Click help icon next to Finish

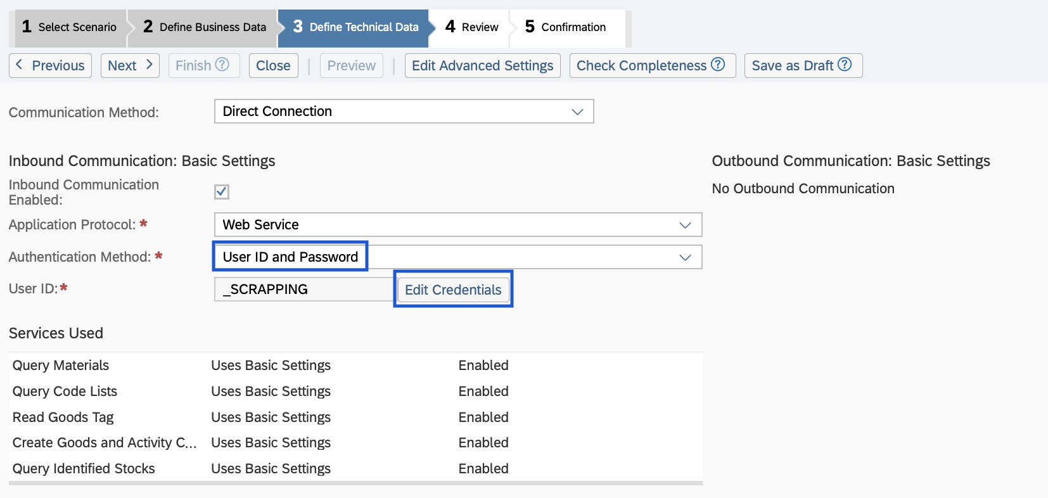click(x=222, y=65)
